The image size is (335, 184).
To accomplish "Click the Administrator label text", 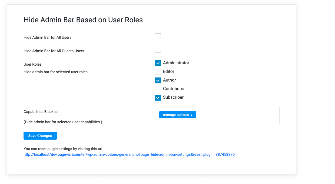I will pos(176,63).
